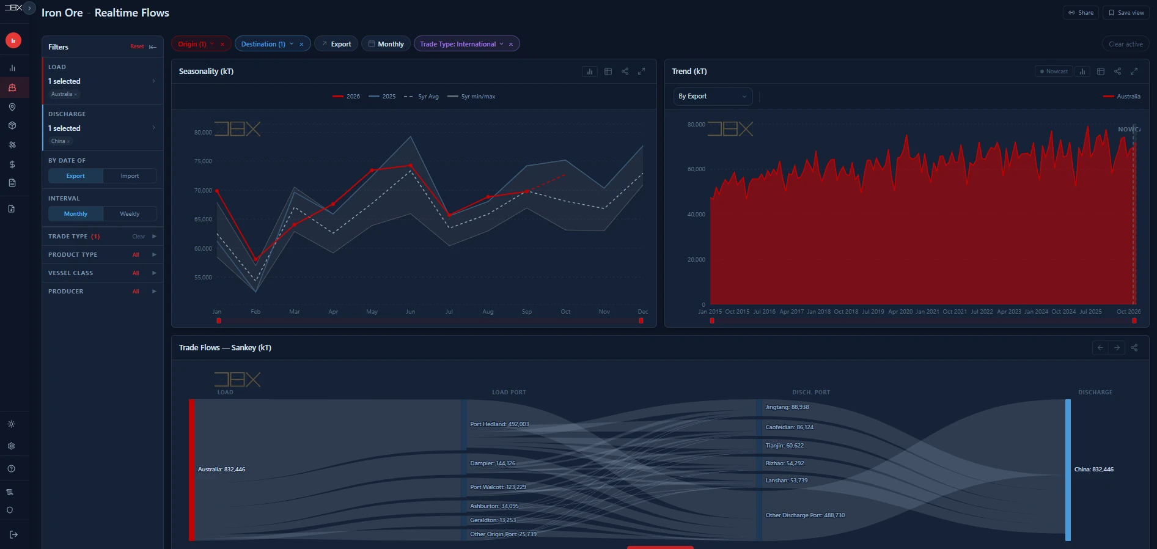Open the shield privacy sidebar icon

pos(10,510)
